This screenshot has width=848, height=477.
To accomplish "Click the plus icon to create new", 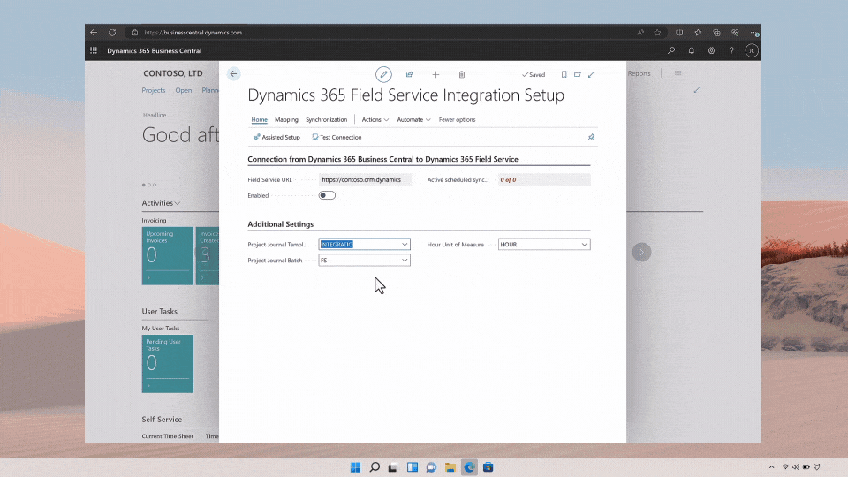I will pos(435,74).
